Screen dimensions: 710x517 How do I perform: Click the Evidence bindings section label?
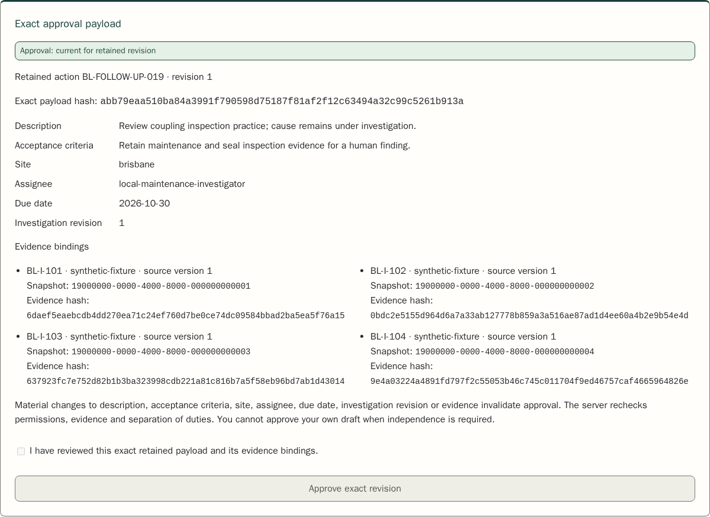(51, 247)
